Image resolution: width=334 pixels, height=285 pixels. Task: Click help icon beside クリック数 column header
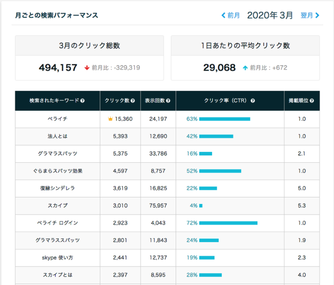(133, 101)
